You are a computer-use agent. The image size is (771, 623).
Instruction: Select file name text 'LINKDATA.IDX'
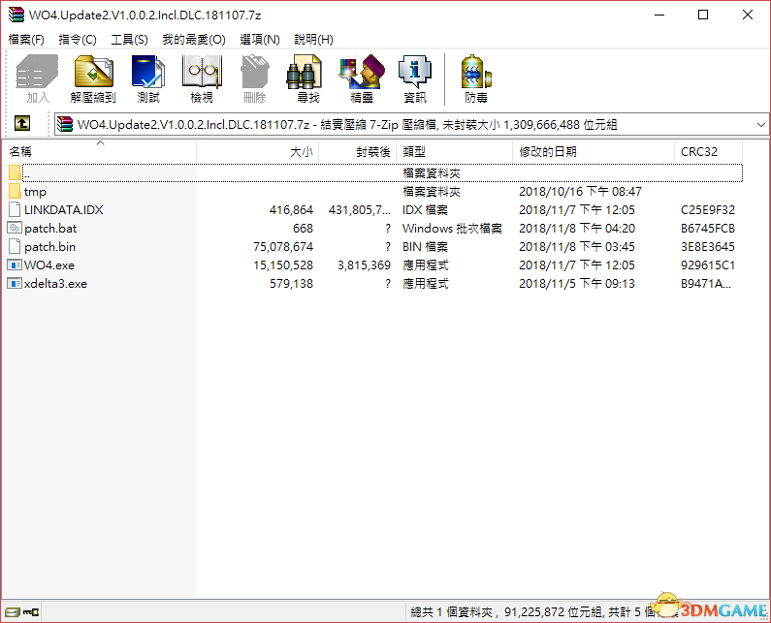pos(64,210)
